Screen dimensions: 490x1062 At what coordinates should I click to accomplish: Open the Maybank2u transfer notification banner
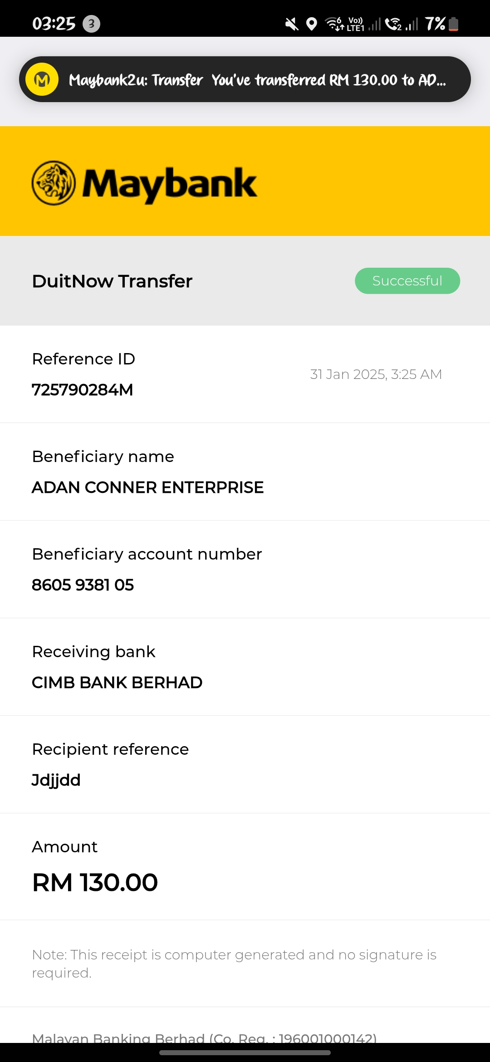(x=257, y=80)
